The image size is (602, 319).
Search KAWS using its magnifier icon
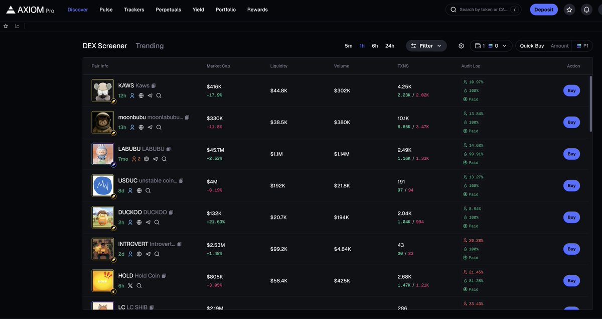tap(159, 95)
